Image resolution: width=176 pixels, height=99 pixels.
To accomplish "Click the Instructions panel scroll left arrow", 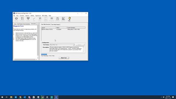I will [x=14, y=59].
